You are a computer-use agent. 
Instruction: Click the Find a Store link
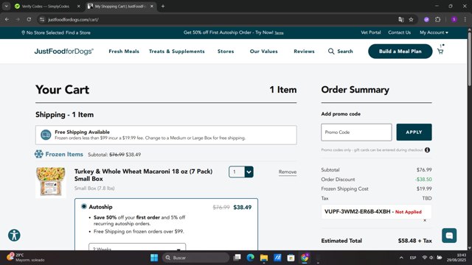tap(78, 32)
